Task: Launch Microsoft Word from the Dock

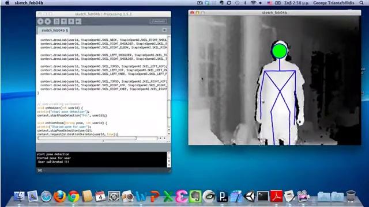Action: [141, 196]
